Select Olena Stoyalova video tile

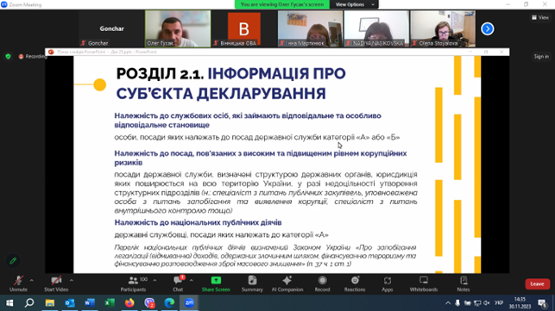[443, 28]
